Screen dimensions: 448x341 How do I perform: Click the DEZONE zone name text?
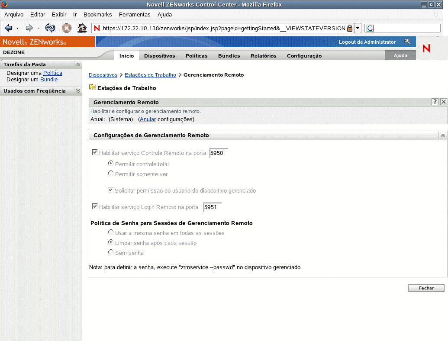pyautogui.click(x=14, y=52)
